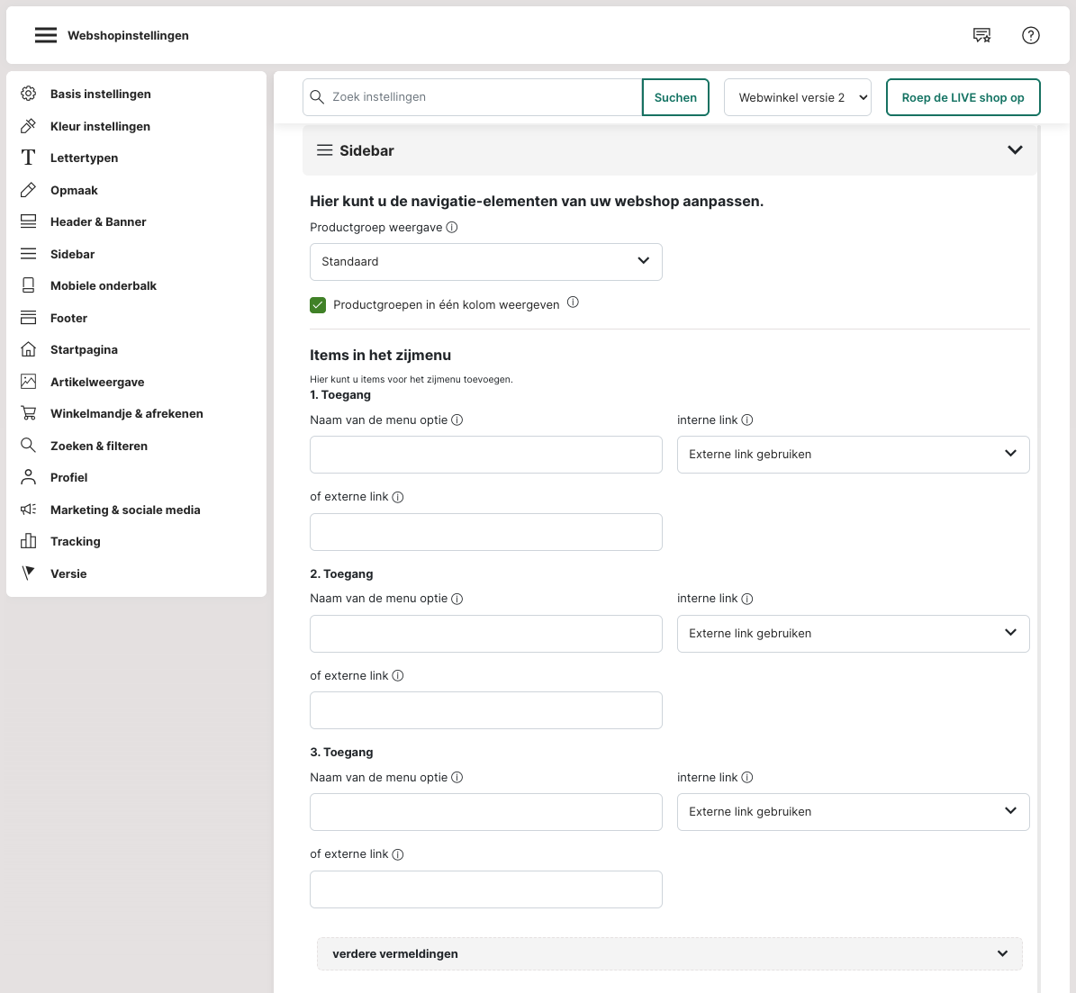Open the hamburger menu next to Webshopinstellingen

click(46, 35)
